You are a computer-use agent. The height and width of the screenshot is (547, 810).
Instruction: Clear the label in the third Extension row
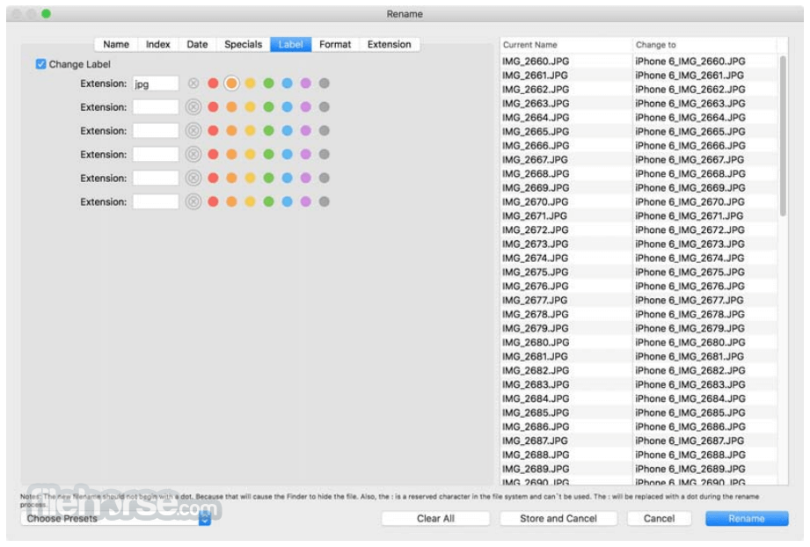193,131
